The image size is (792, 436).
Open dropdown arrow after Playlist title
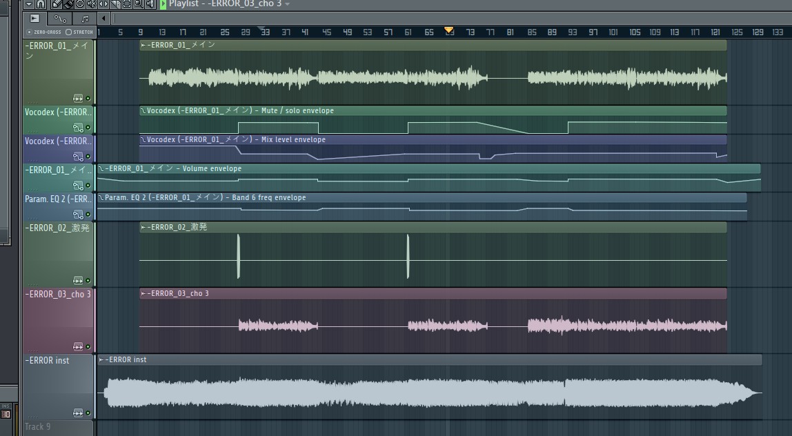[288, 4]
